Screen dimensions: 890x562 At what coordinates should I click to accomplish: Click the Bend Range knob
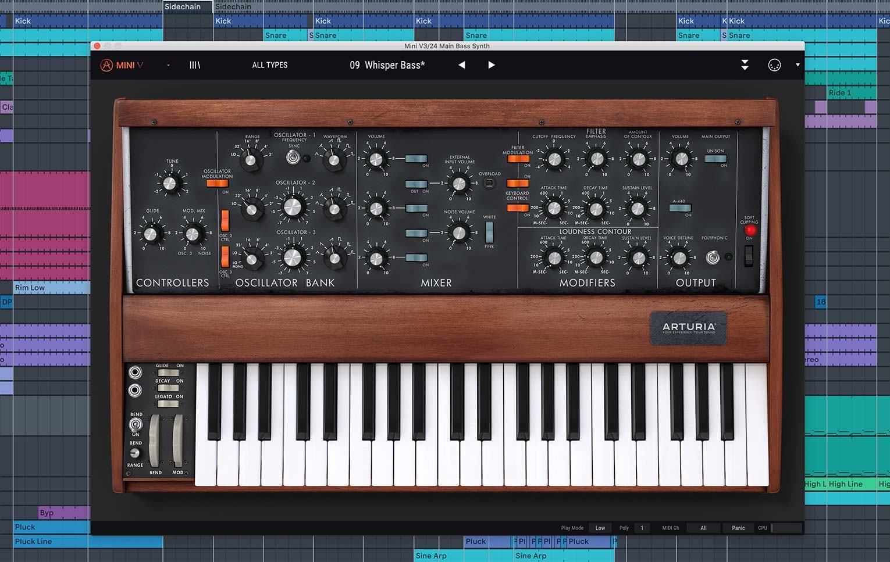tap(135, 453)
